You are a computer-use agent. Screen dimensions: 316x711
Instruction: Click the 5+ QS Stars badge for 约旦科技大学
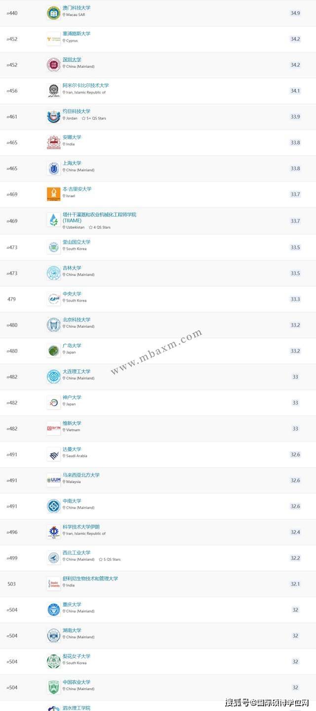94,118
